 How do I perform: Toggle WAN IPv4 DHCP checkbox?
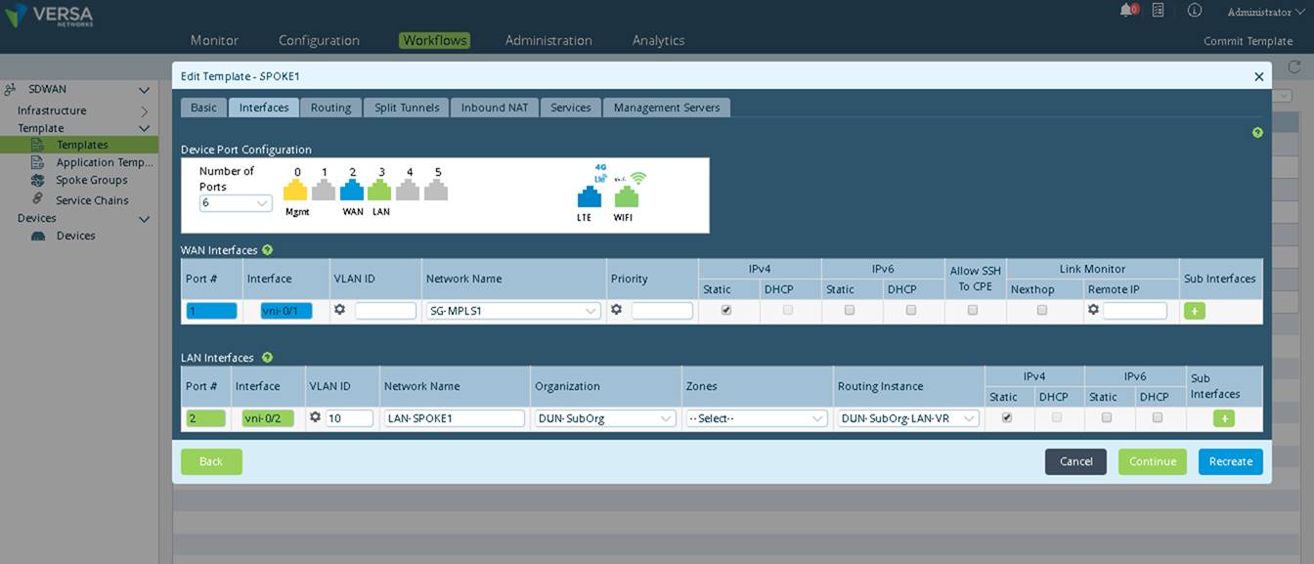(788, 310)
